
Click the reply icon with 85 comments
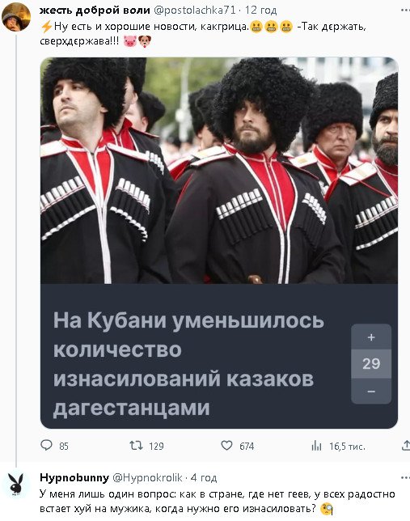(x=47, y=445)
